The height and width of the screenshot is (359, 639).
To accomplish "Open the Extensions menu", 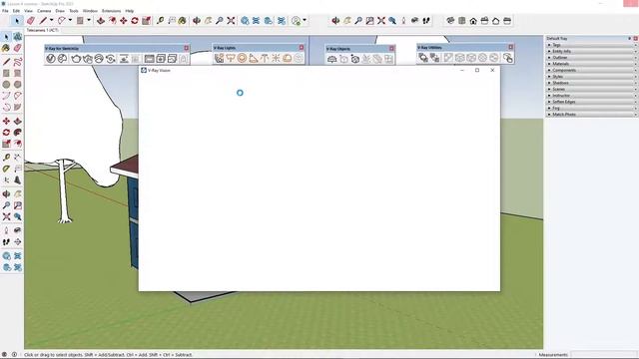I will point(111,11).
